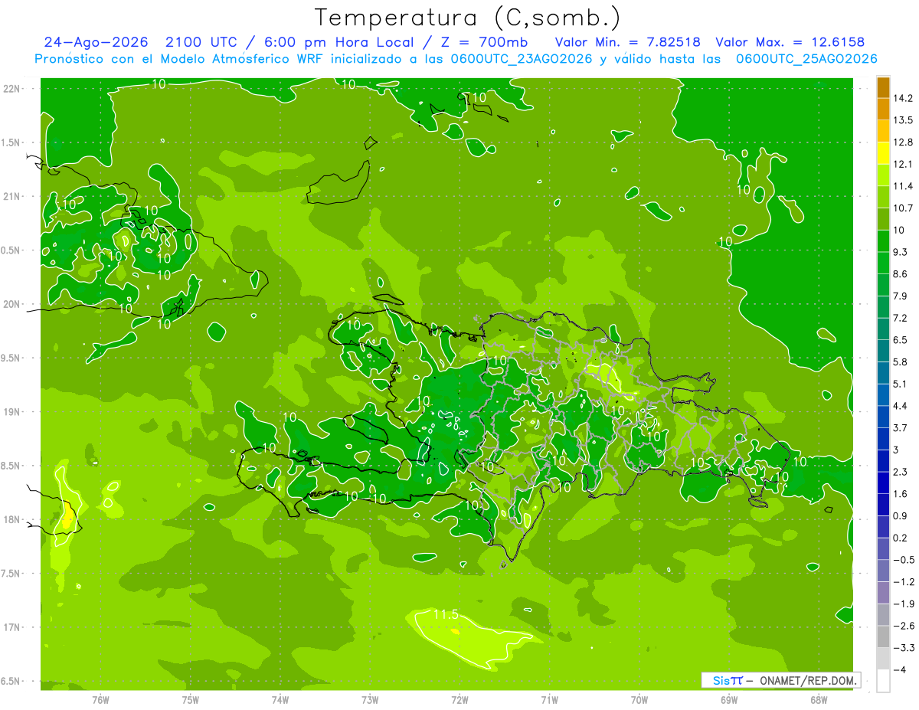Click the "20N" latitude axis label
919x710 pixels.
(x=12, y=305)
